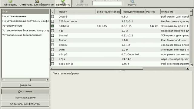Click the 0.01-0ubuntu4 version cell
This screenshot has width=194, height=109.
coord(130,54)
